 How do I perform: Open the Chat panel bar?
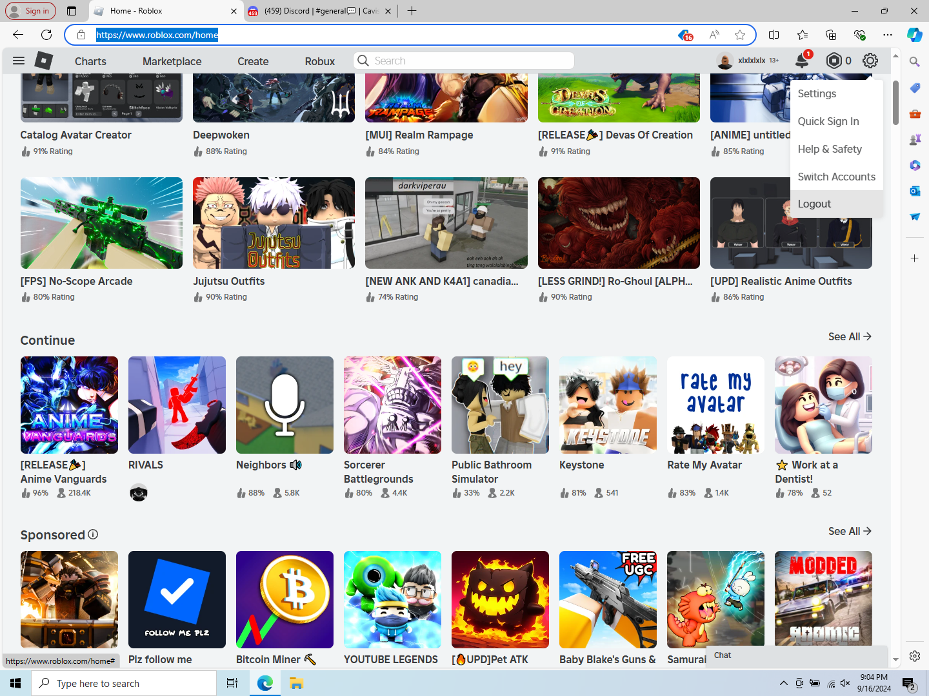pos(797,655)
